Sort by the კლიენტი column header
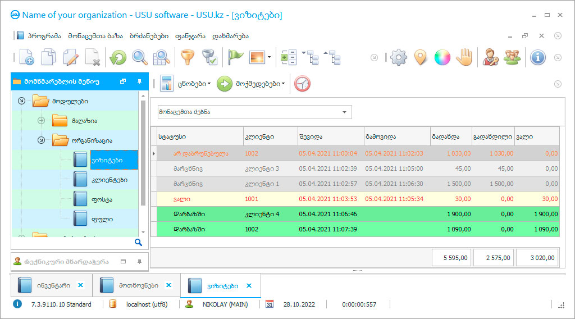Image resolution: width=575 pixels, height=319 pixels. tap(270, 136)
